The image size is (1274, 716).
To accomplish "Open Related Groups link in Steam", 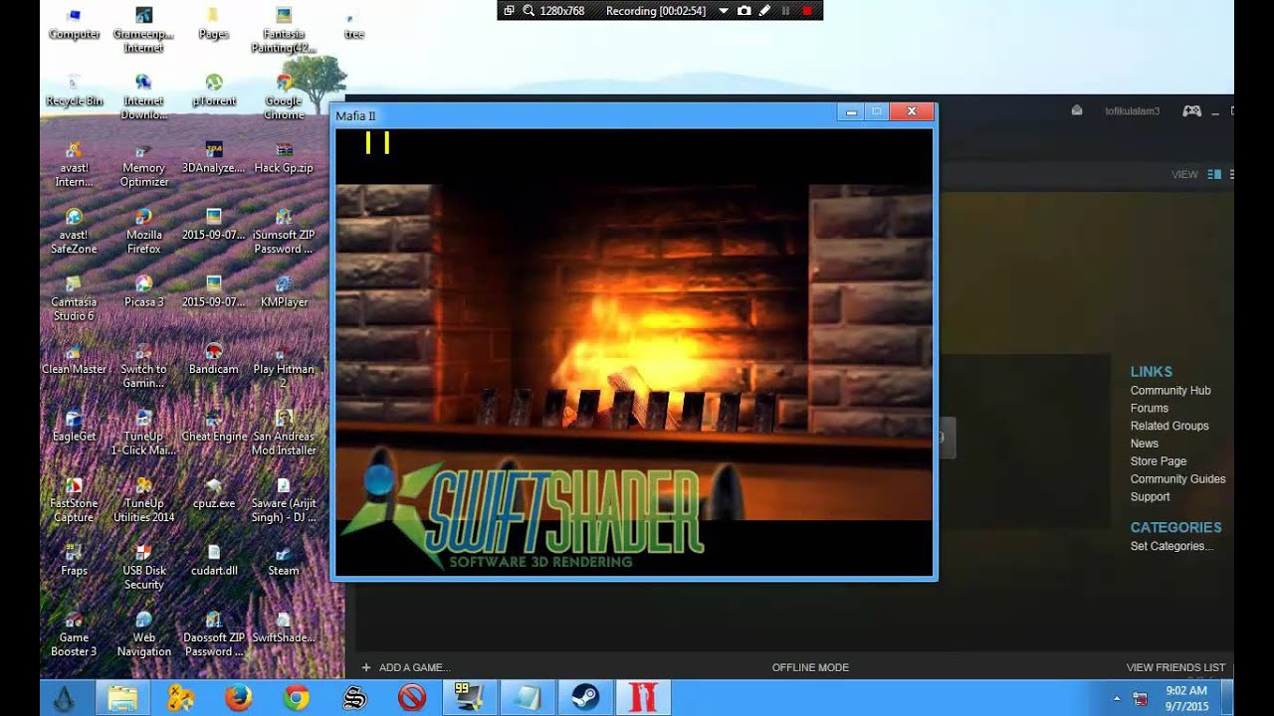I will pos(1169,426).
